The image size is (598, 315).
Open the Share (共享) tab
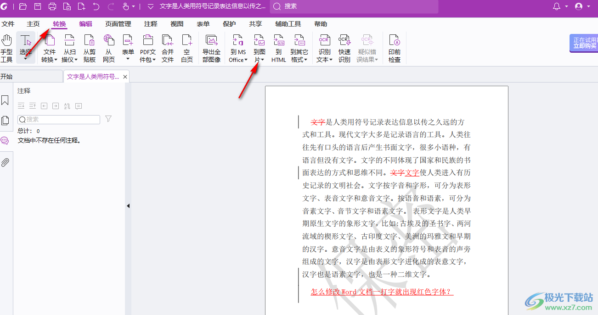click(255, 24)
